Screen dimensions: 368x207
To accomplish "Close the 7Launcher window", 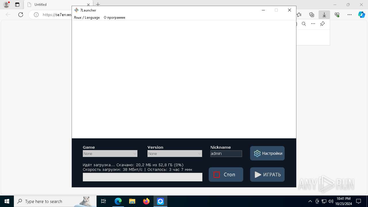I will coord(290,10).
